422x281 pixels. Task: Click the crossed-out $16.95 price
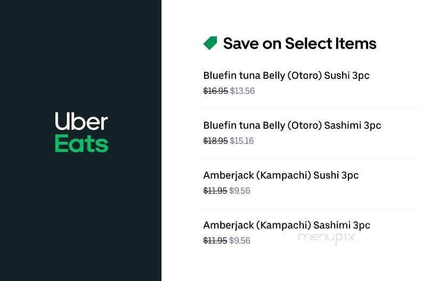[x=215, y=91]
